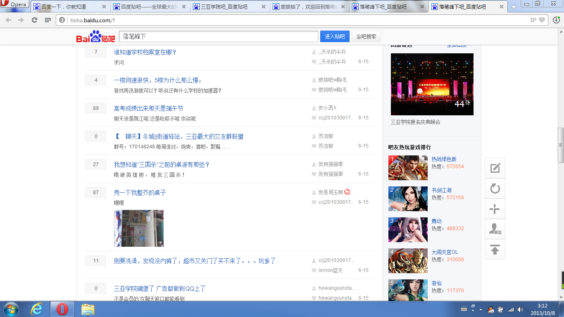Open Speed Dial grid icon beside reload
This screenshot has height=317, width=564.
48,20
